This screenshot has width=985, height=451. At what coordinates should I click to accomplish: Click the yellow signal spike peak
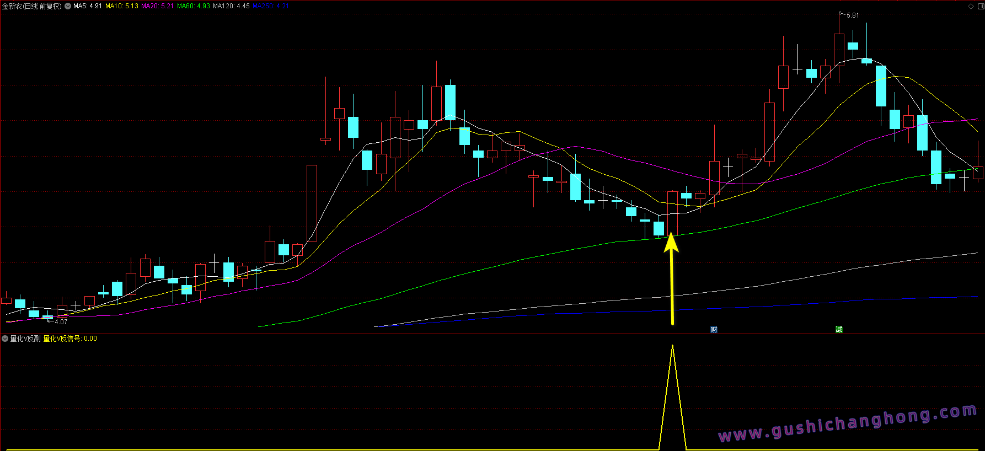(672, 347)
